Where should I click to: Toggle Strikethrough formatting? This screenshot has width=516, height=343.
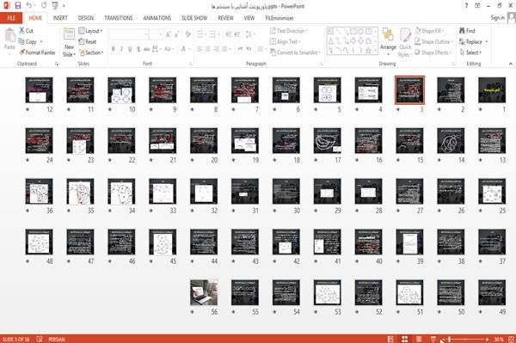147,49
